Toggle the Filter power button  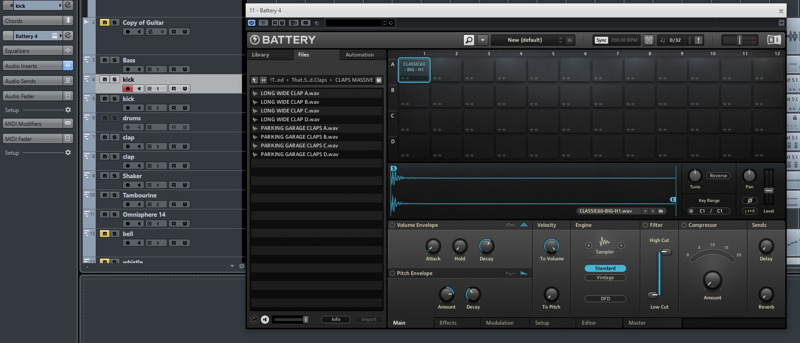pyautogui.click(x=645, y=225)
